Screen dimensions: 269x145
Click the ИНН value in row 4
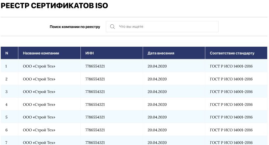95,105
